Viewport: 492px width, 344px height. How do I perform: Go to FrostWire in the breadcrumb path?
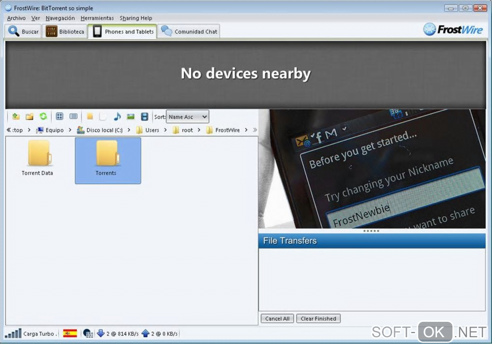(x=223, y=130)
